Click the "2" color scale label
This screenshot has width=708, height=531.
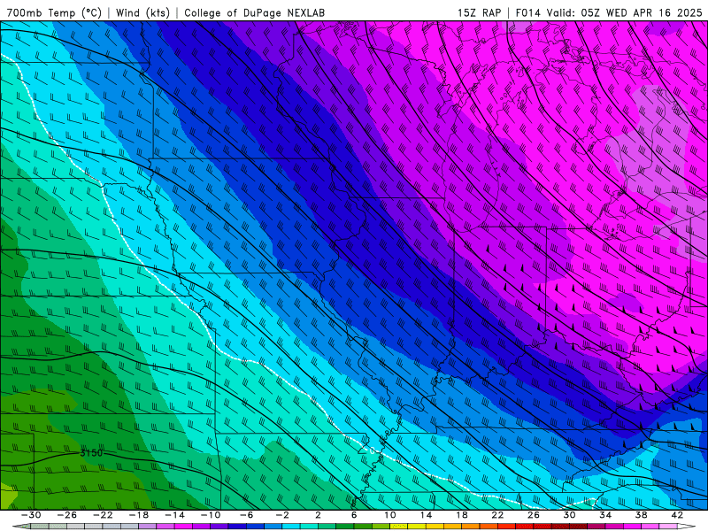(x=318, y=515)
